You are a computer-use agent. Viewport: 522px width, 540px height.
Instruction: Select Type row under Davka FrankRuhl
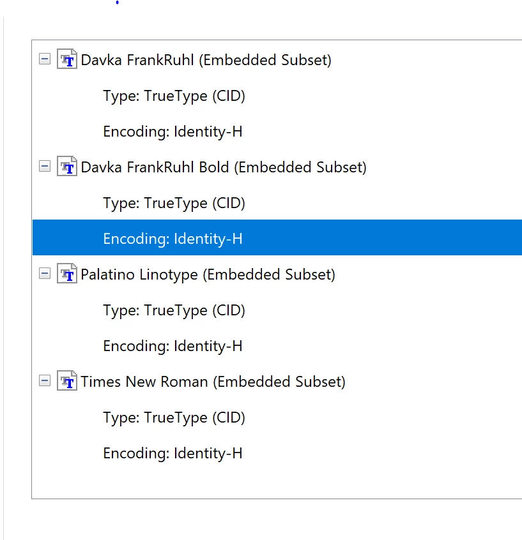174,96
